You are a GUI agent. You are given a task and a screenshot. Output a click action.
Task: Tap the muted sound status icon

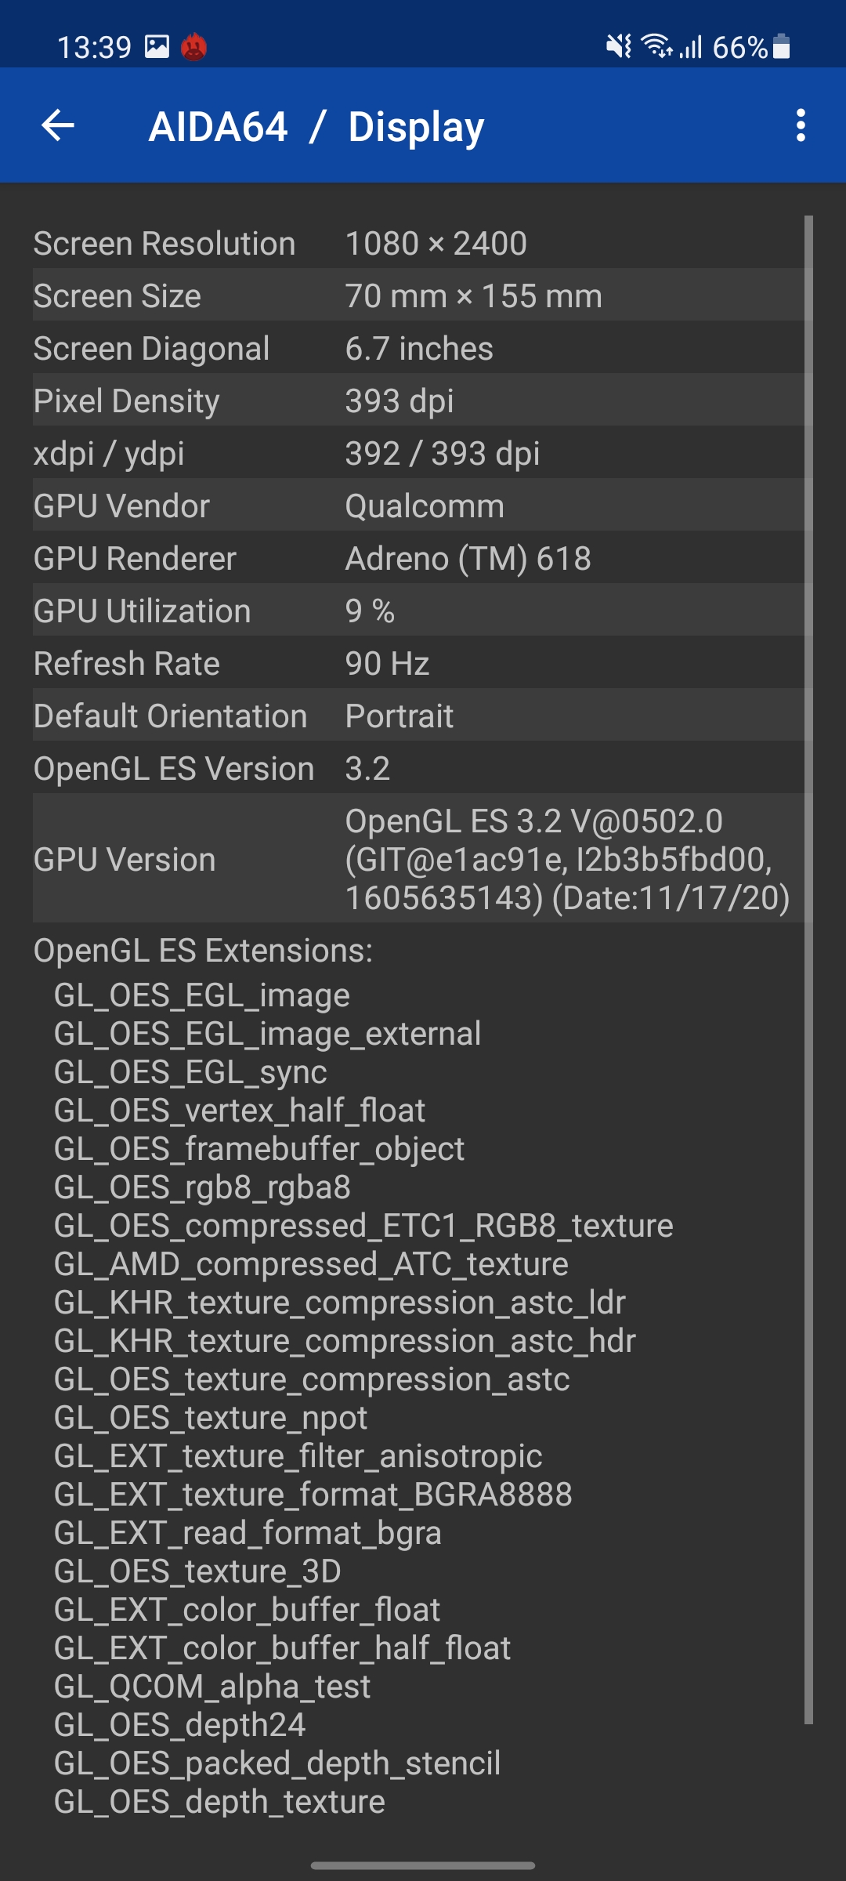pos(619,47)
